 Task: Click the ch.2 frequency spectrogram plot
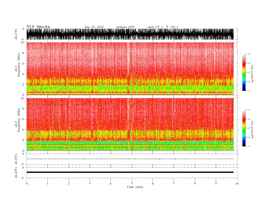pyautogui.click(x=130, y=125)
